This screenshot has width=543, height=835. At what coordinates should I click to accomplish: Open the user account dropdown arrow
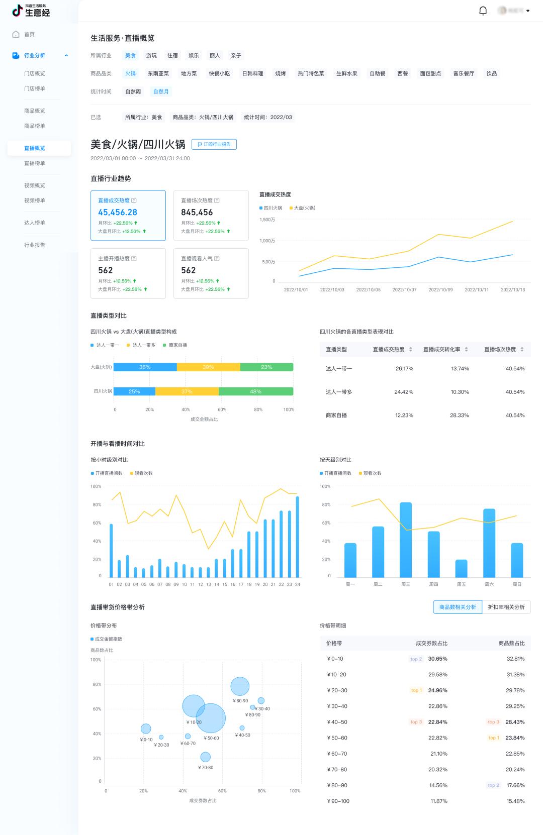tap(528, 11)
